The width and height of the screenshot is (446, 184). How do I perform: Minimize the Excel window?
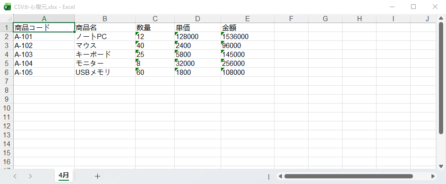coord(392,7)
